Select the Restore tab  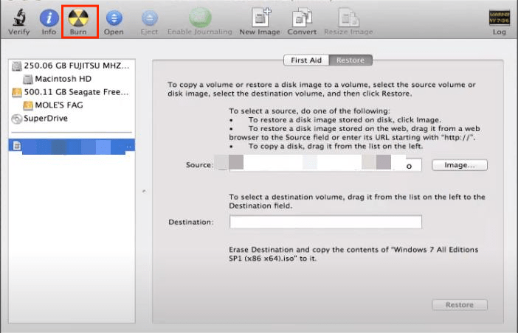tap(350, 60)
